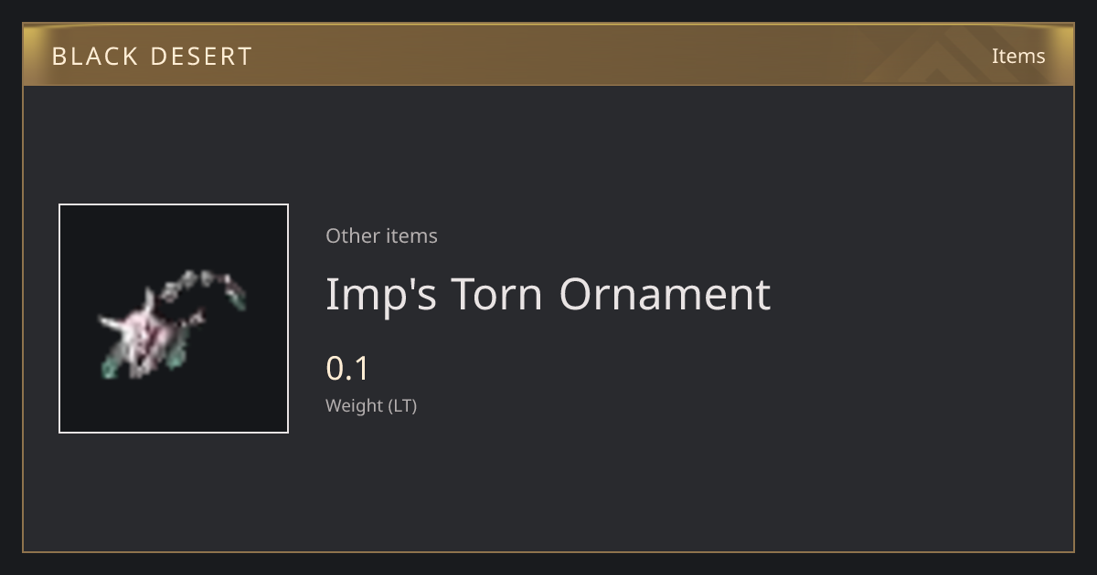Click the Imp's Torn Ornament item icon
Screen dimensions: 1097x575
click(174, 319)
